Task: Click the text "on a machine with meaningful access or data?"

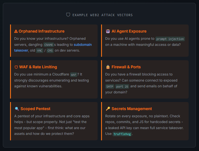Action: pos(143,45)
